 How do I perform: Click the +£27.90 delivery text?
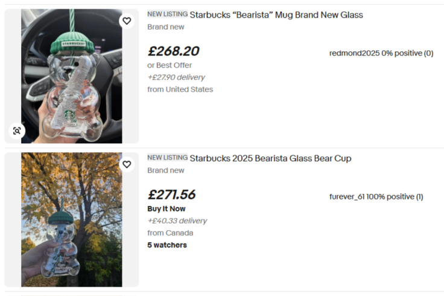click(x=176, y=77)
